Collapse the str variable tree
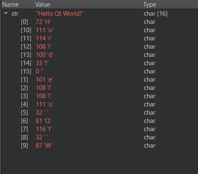 6,13
